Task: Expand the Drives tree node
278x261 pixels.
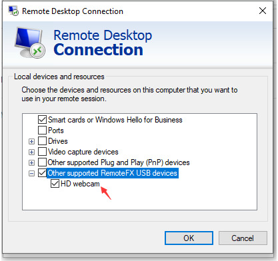Action: [32, 141]
